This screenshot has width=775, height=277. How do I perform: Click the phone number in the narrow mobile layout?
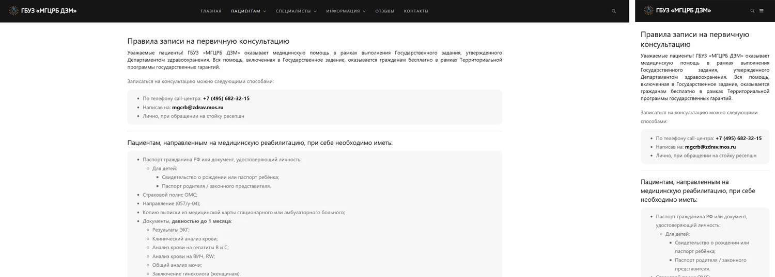coord(738,138)
